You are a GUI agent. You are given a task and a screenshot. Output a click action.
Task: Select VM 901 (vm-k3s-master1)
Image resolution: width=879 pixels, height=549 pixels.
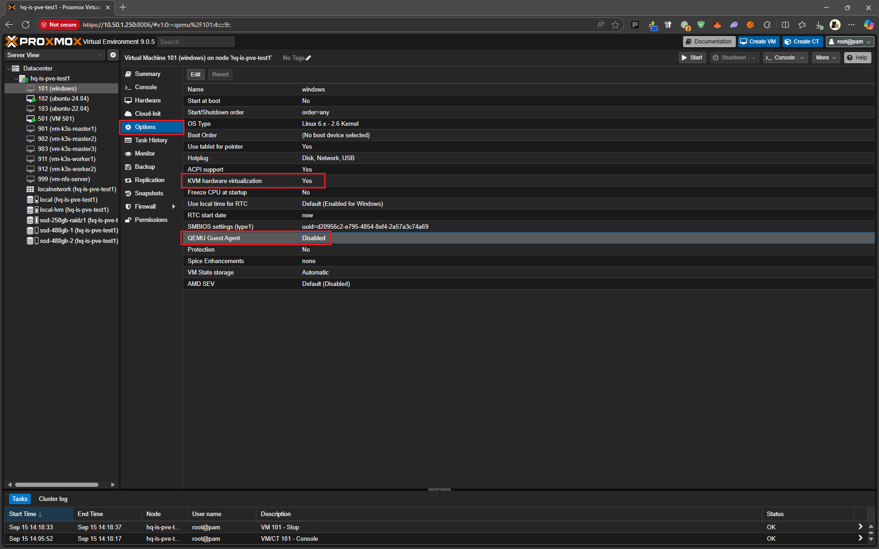pos(67,129)
